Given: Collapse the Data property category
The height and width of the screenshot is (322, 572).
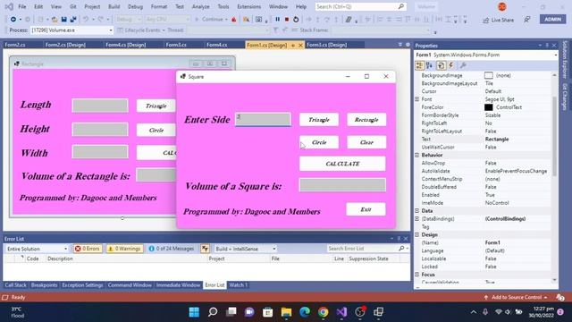Looking at the screenshot, I should pyautogui.click(x=417, y=211).
